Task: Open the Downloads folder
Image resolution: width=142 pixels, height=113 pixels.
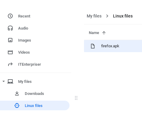Action: 35,93
